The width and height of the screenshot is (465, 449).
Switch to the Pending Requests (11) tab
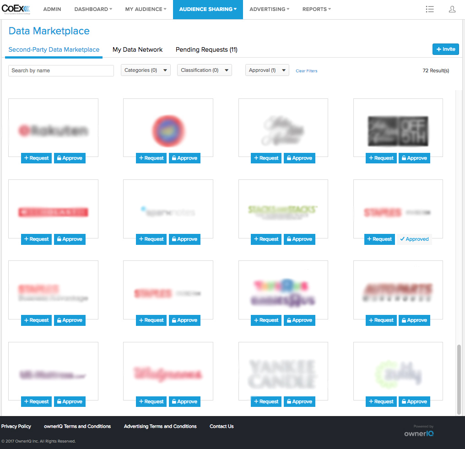click(206, 49)
